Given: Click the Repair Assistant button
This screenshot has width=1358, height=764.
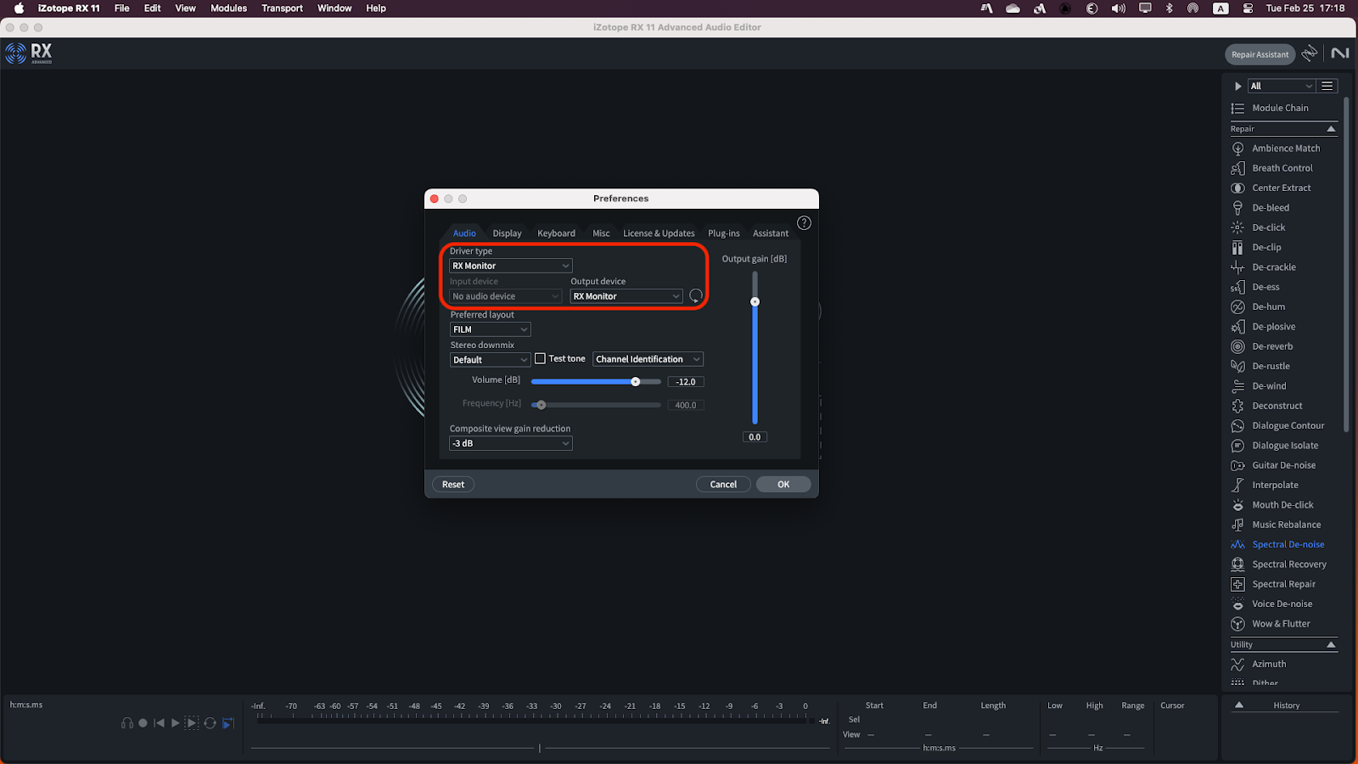Looking at the screenshot, I should (1260, 54).
